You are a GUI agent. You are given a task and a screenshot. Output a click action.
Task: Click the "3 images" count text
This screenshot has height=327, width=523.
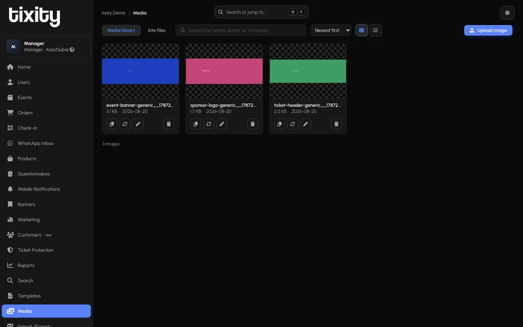[111, 144]
